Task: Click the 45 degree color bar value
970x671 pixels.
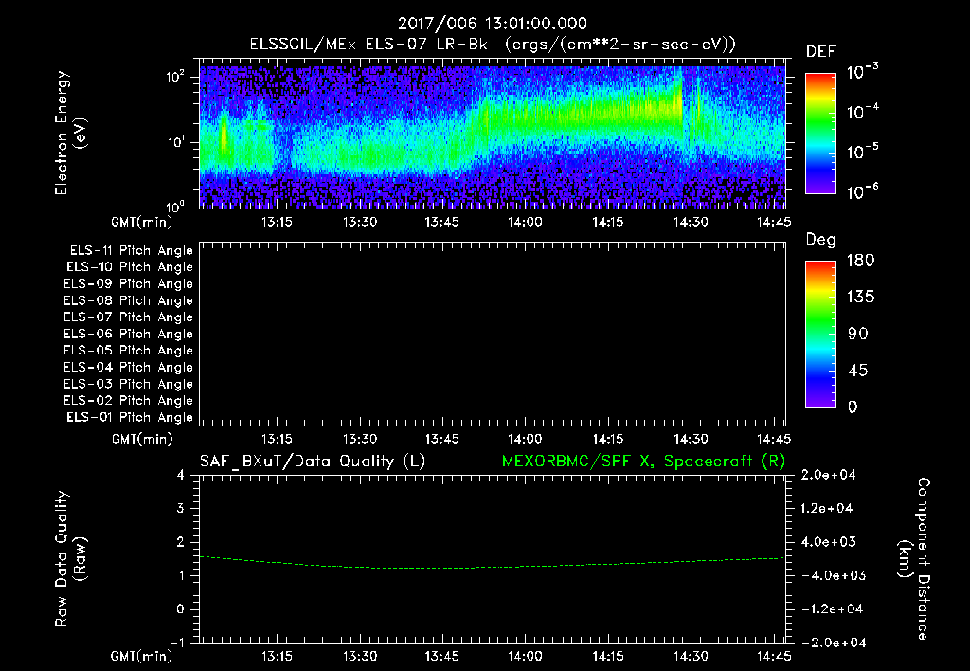Action: [x=858, y=371]
